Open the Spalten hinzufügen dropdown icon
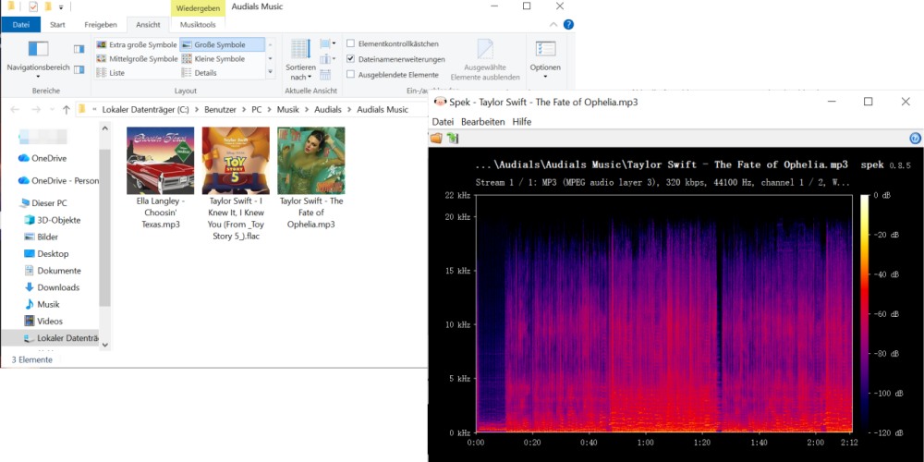This screenshot has width=924, height=462. click(328, 59)
